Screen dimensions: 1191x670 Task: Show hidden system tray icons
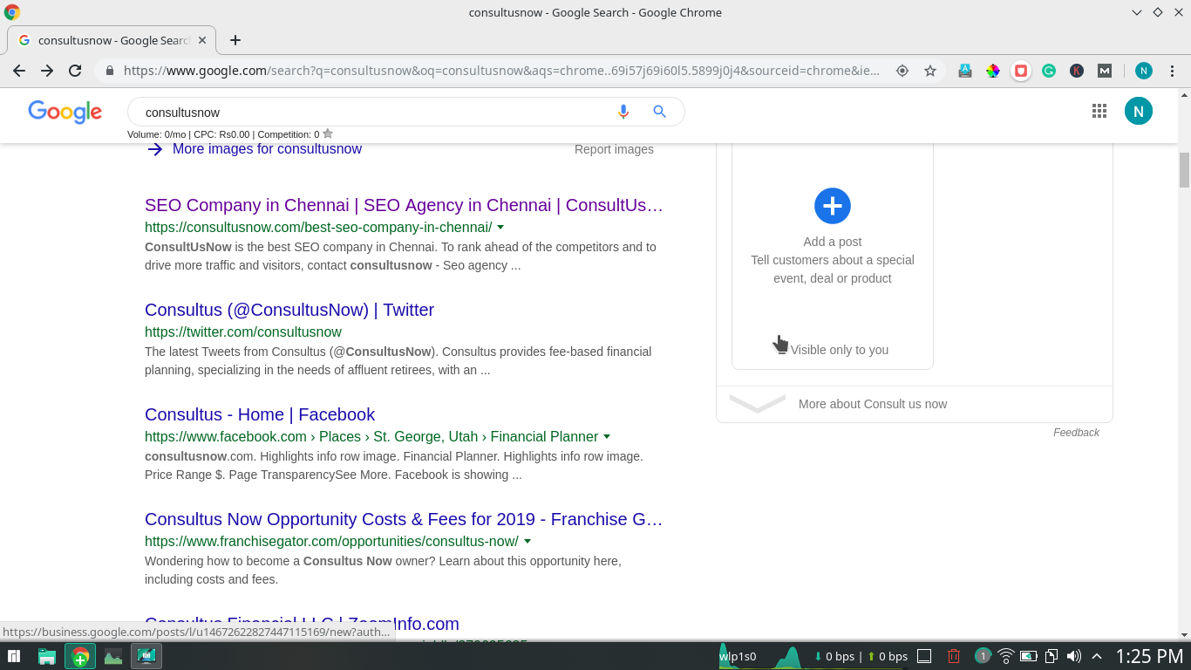(1097, 656)
